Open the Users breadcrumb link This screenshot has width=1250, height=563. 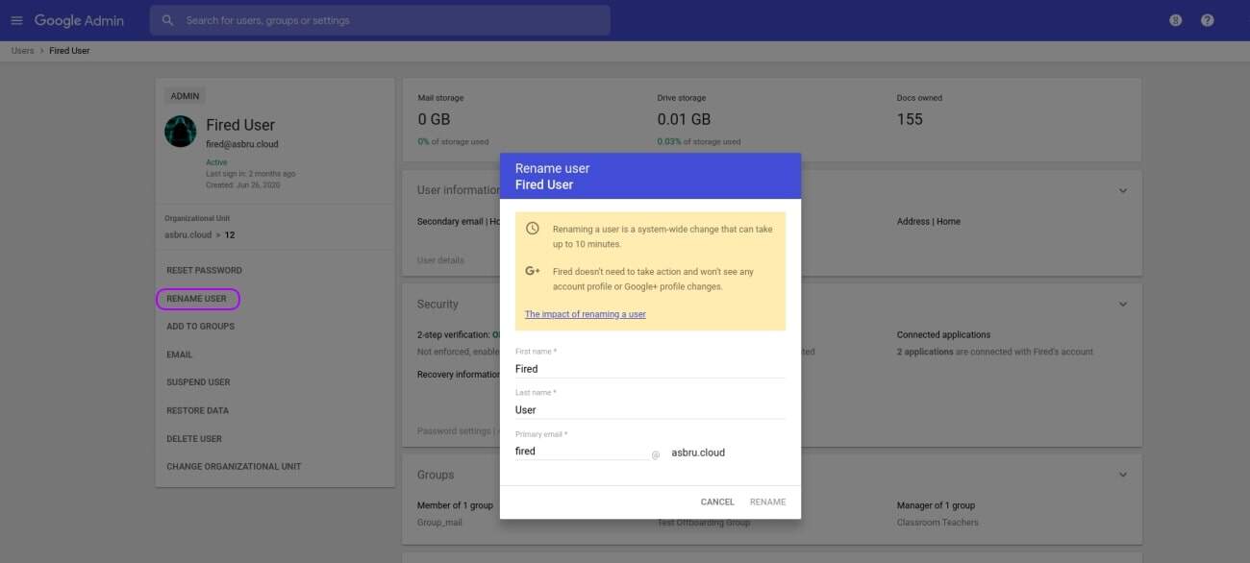pos(21,50)
